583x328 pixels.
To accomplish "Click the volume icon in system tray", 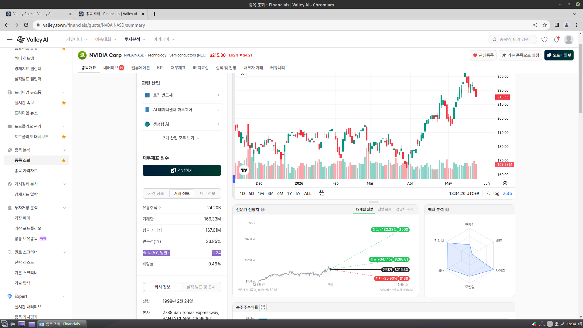I will [580, 324].
